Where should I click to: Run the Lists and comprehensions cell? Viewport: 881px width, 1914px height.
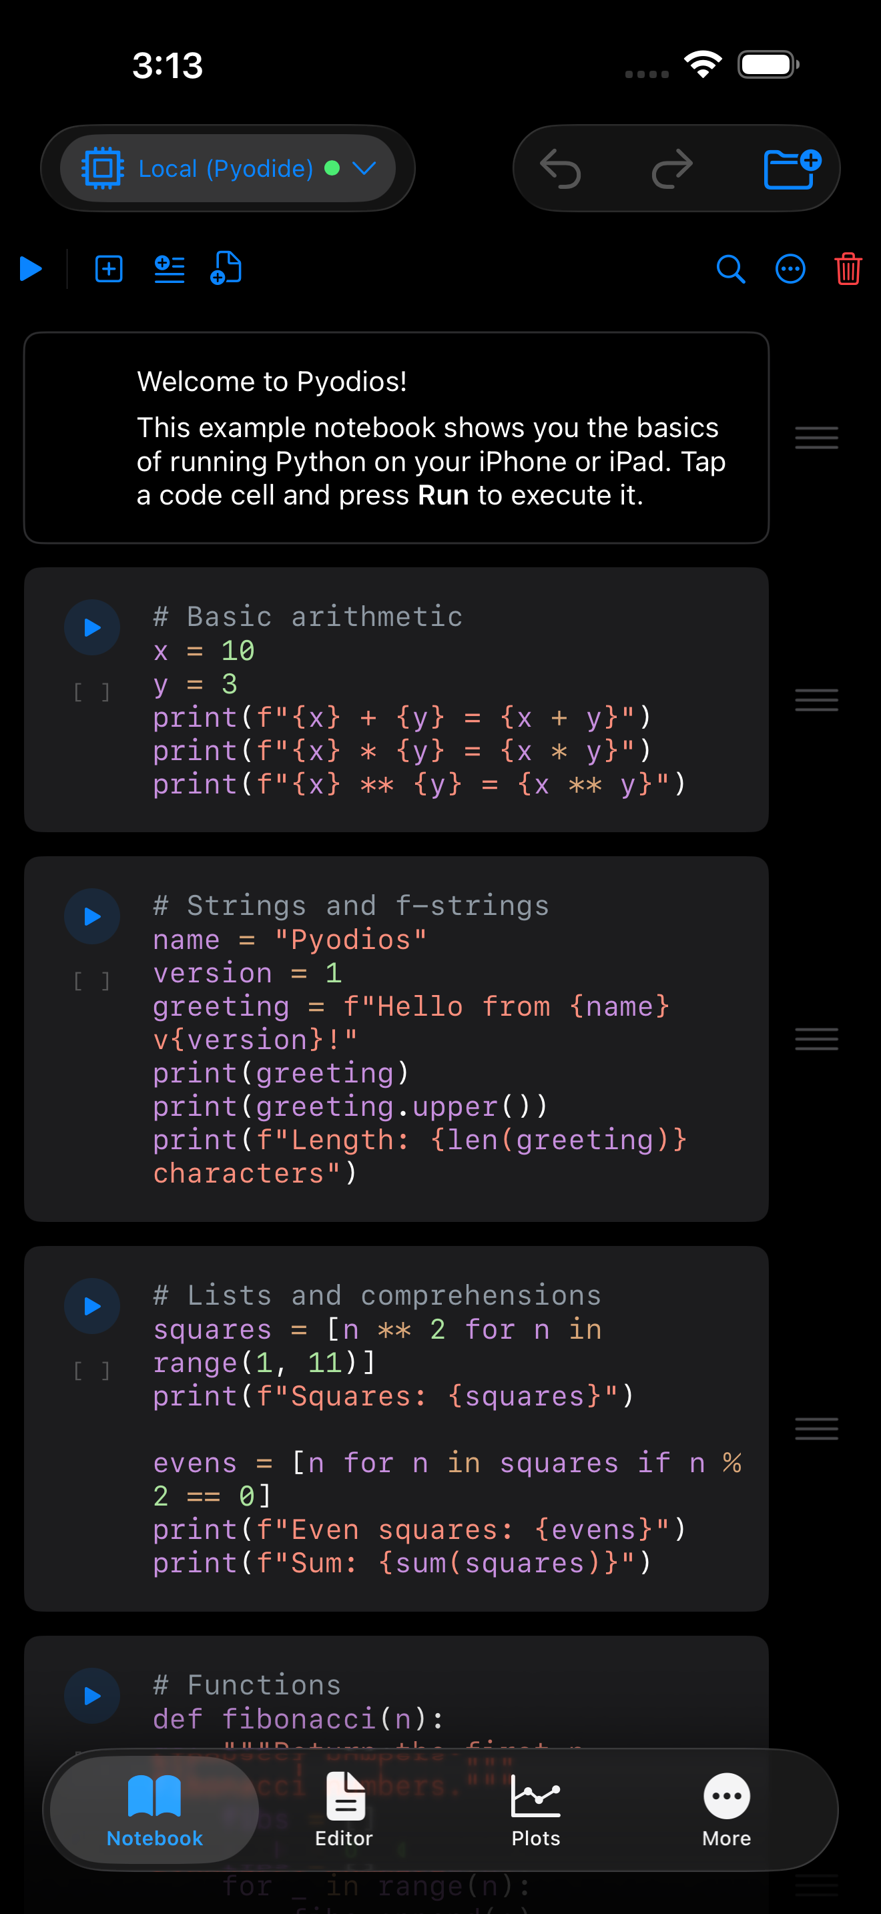[x=92, y=1306]
